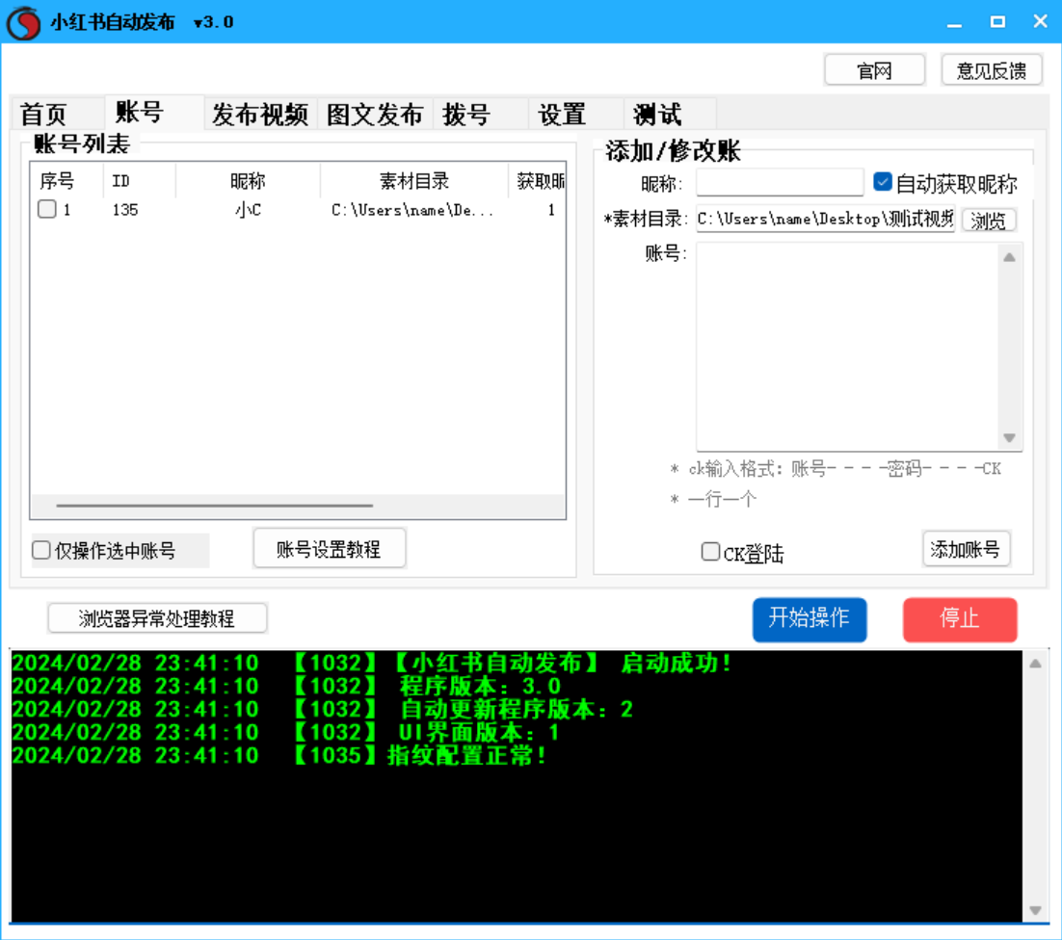Go to the 设置 tab

[575, 114]
